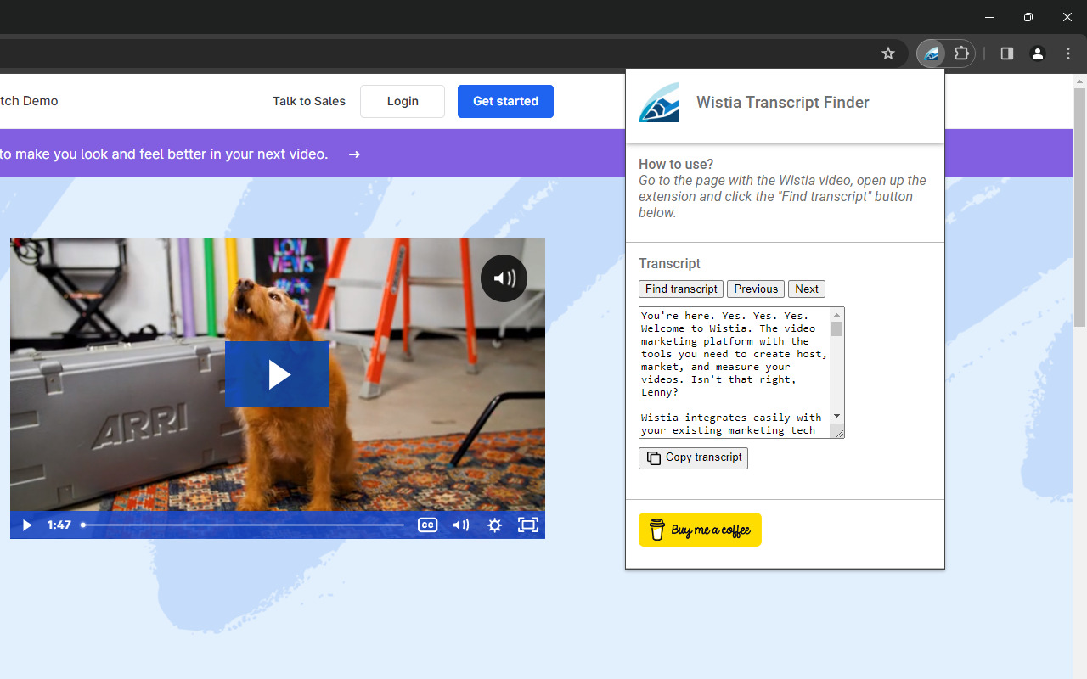This screenshot has width=1087, height=679.
Task: Play the video using the bottom-left play control
Action: pyautogui.click(x=26, y=525)
